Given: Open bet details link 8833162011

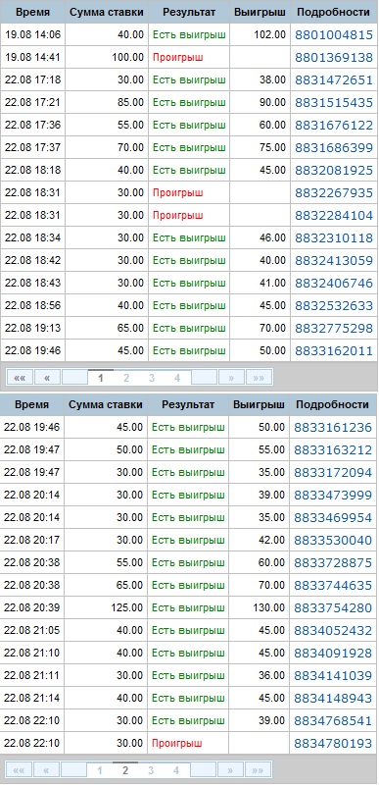Looking at the screenshot, I should 334,351.
